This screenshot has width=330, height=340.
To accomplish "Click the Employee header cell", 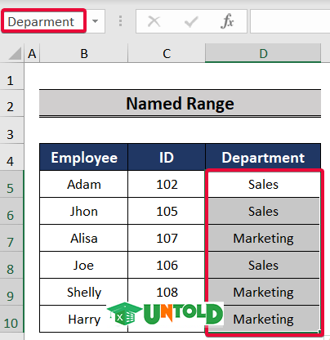I will coord(84,157).
